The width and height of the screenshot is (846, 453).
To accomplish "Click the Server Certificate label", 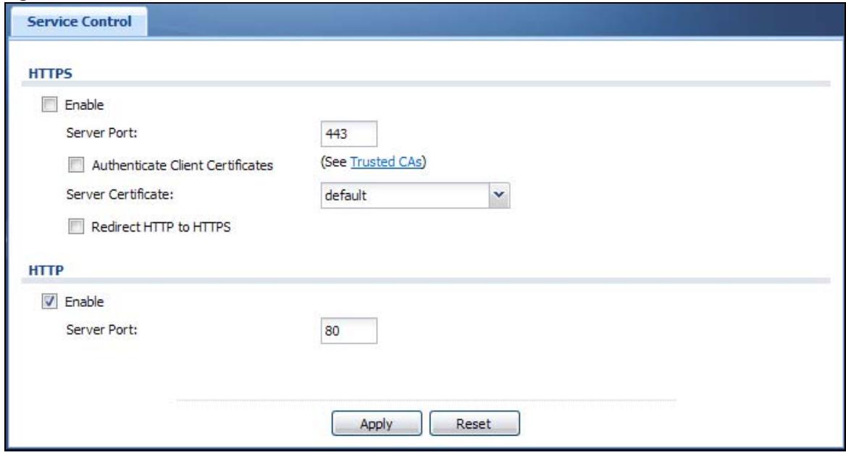I will (120, 195).
